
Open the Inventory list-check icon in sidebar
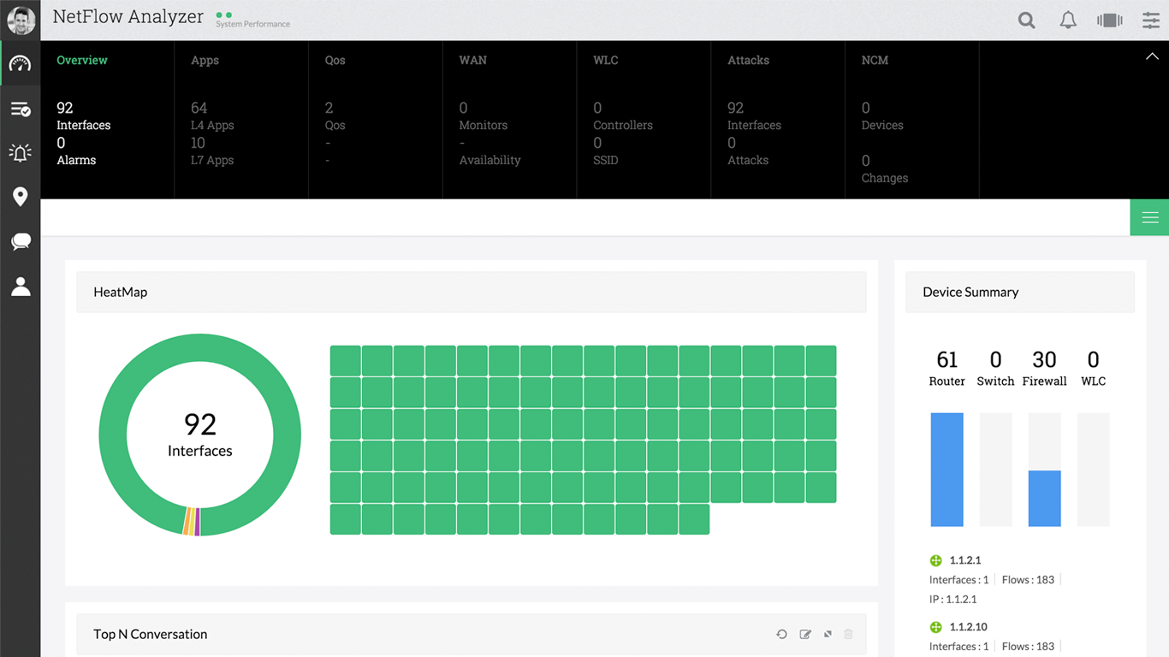(x=21, y=109)
